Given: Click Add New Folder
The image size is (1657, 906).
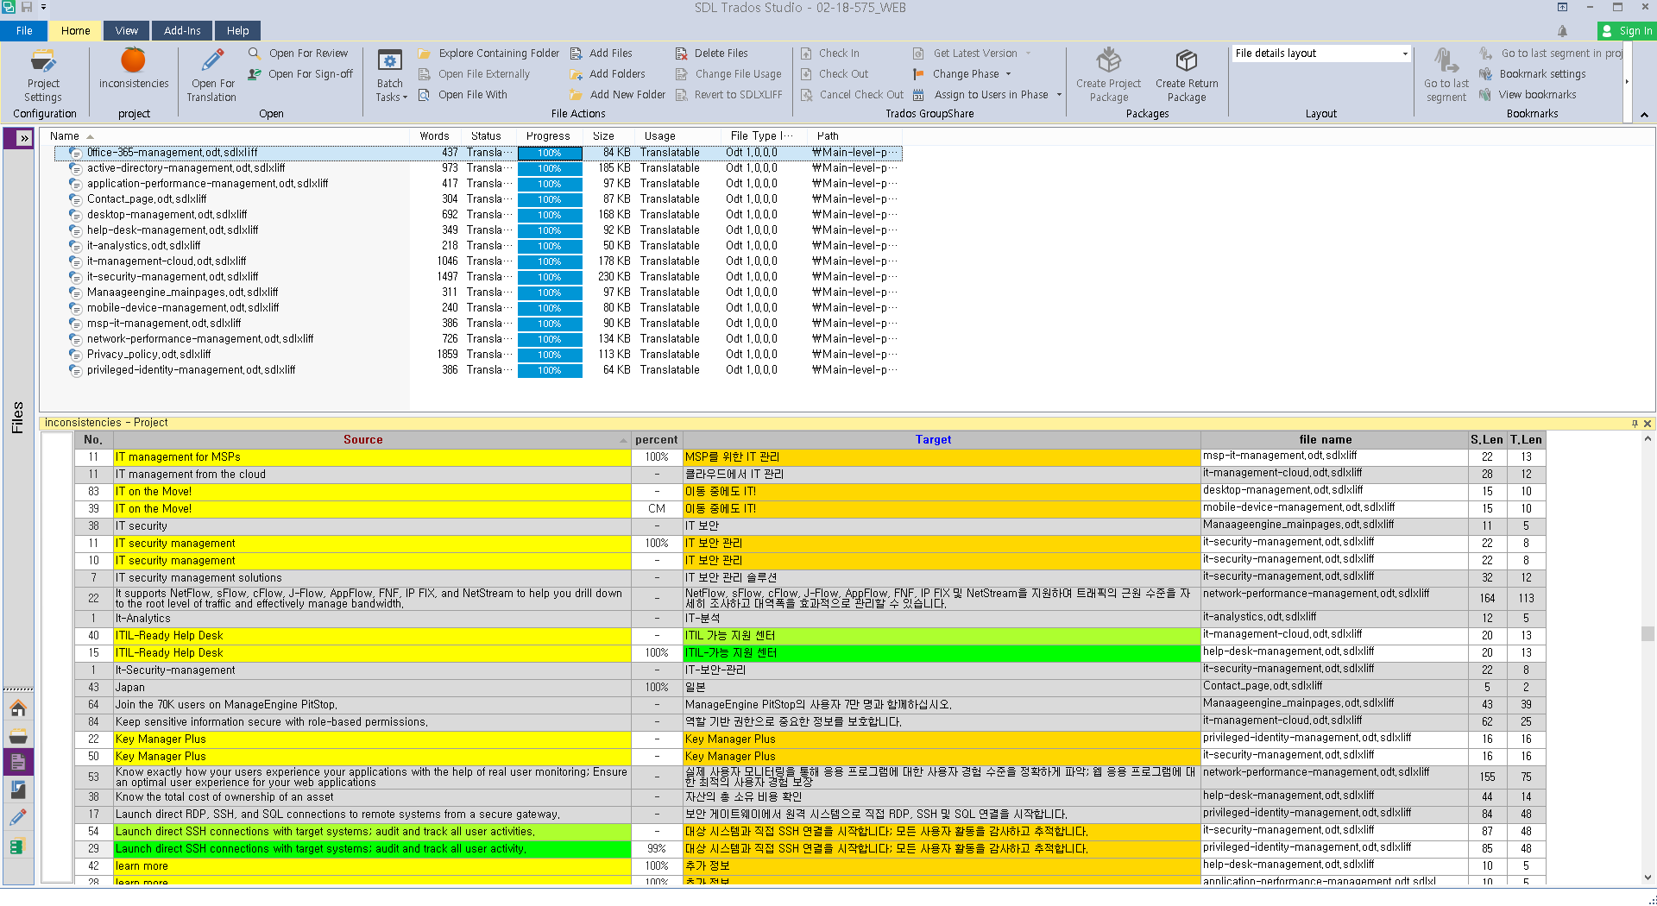Looking at the screenshot, I should 618,95.
